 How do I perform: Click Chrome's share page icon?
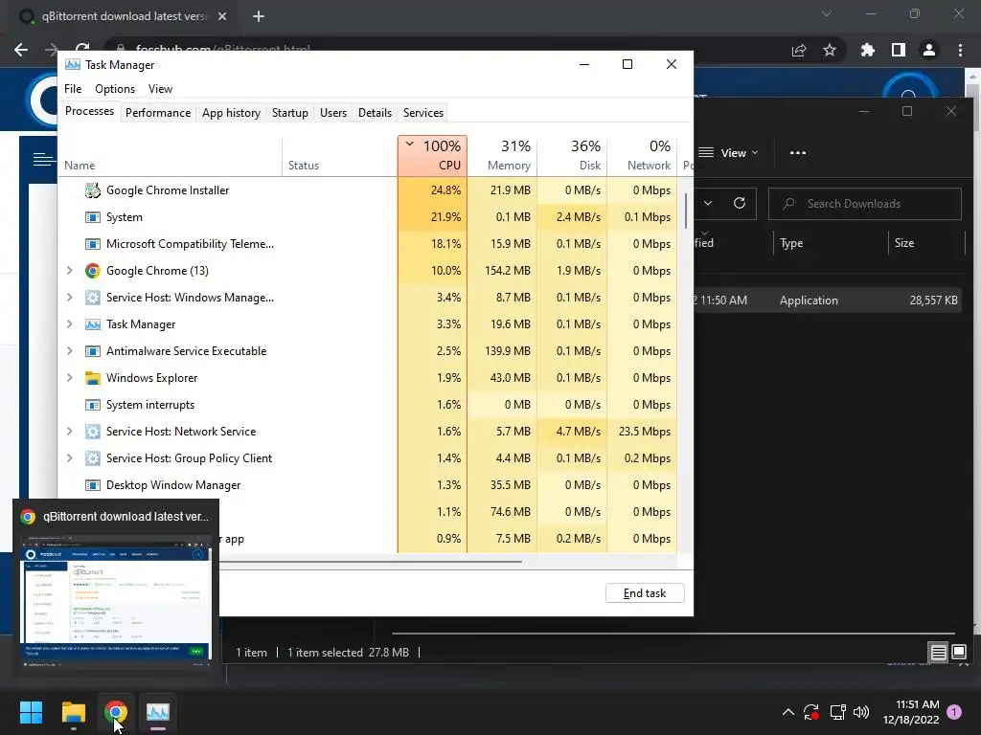click(799, 50)
